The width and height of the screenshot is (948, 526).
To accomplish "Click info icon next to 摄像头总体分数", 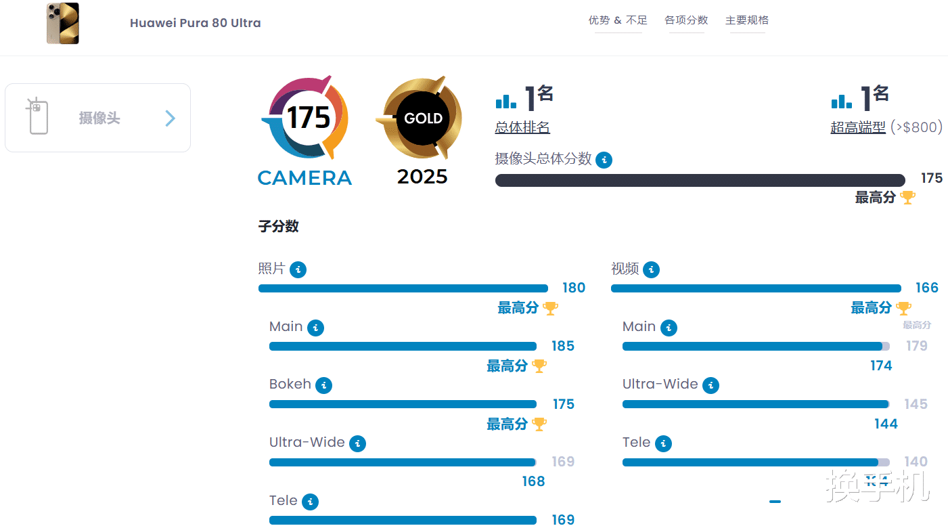I will pyautogui.click(x=604, y=160).
